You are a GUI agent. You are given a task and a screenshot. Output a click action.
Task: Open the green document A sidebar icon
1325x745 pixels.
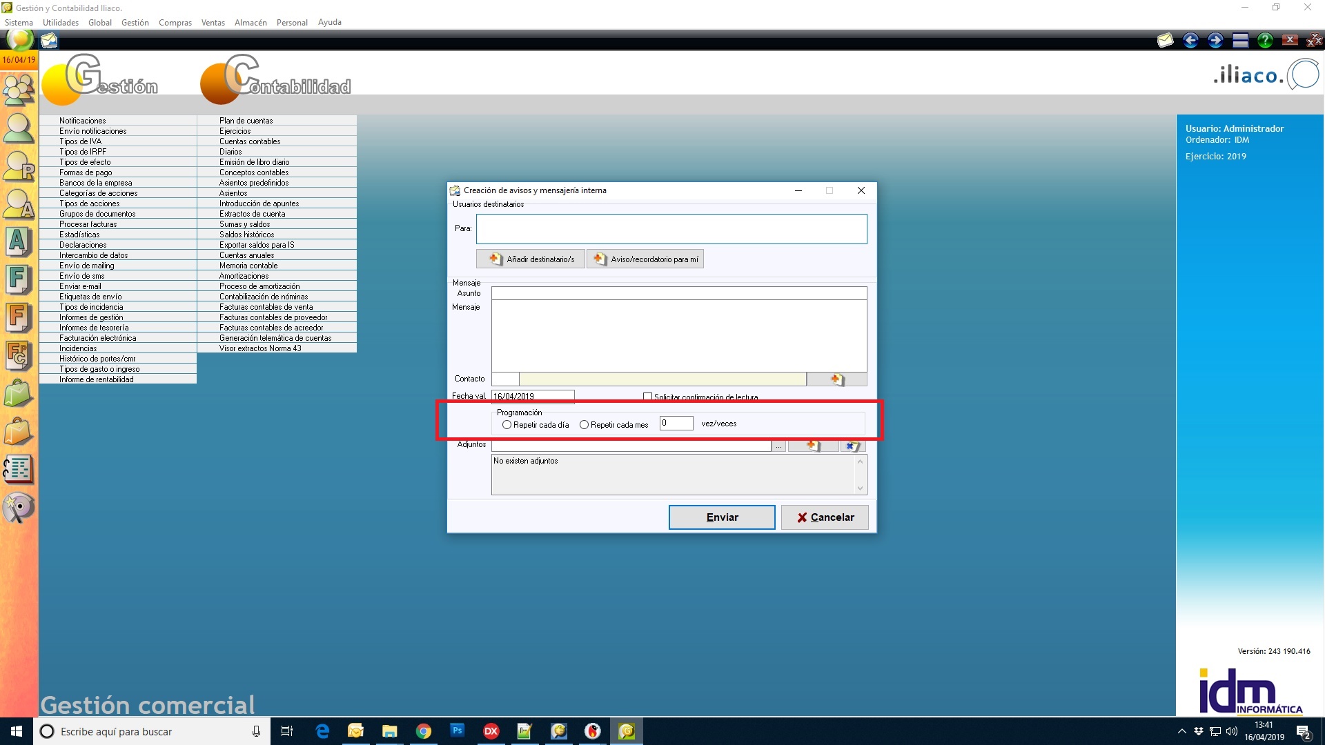click(19, 242)
